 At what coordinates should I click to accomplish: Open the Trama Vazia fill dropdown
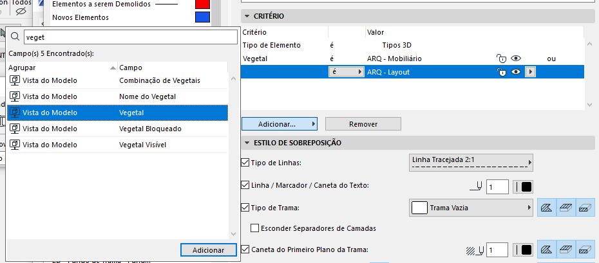tap(471, 208)
